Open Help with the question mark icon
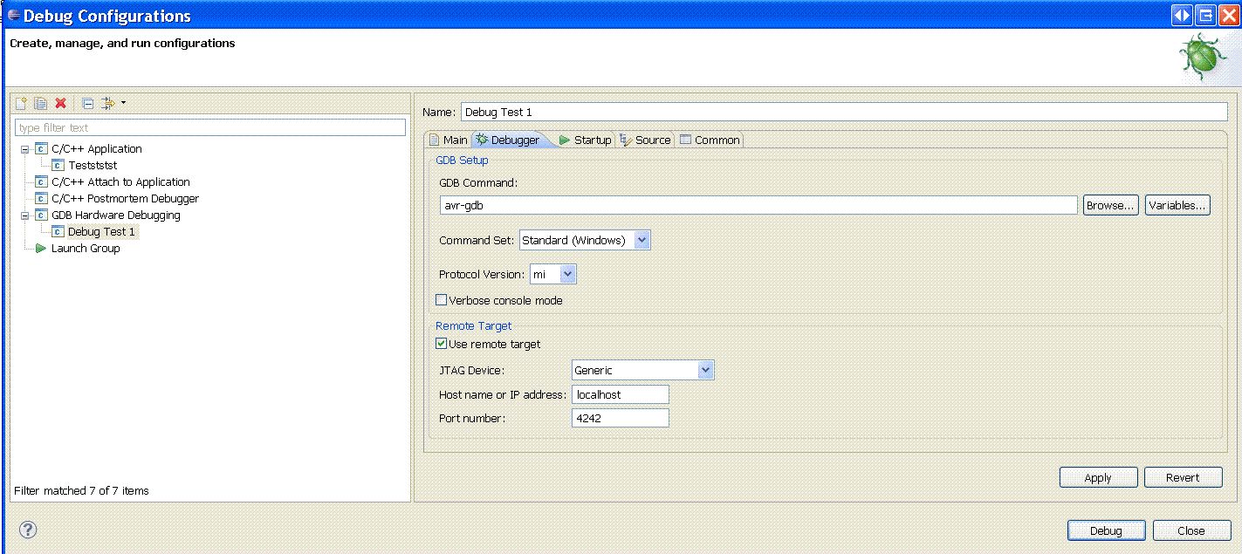This screenshot has width=1242, height=554. pos(27,530)
